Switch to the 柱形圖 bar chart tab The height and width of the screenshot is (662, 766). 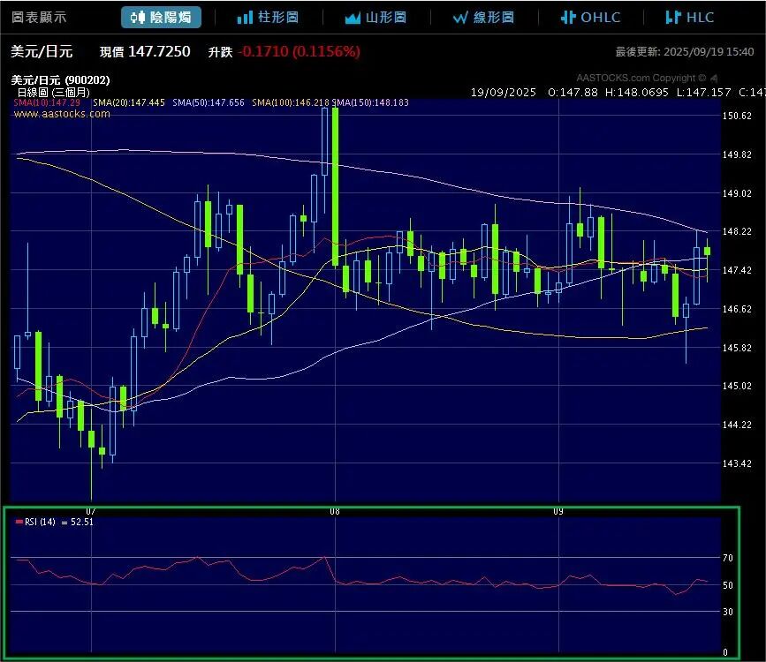point(268,18)
